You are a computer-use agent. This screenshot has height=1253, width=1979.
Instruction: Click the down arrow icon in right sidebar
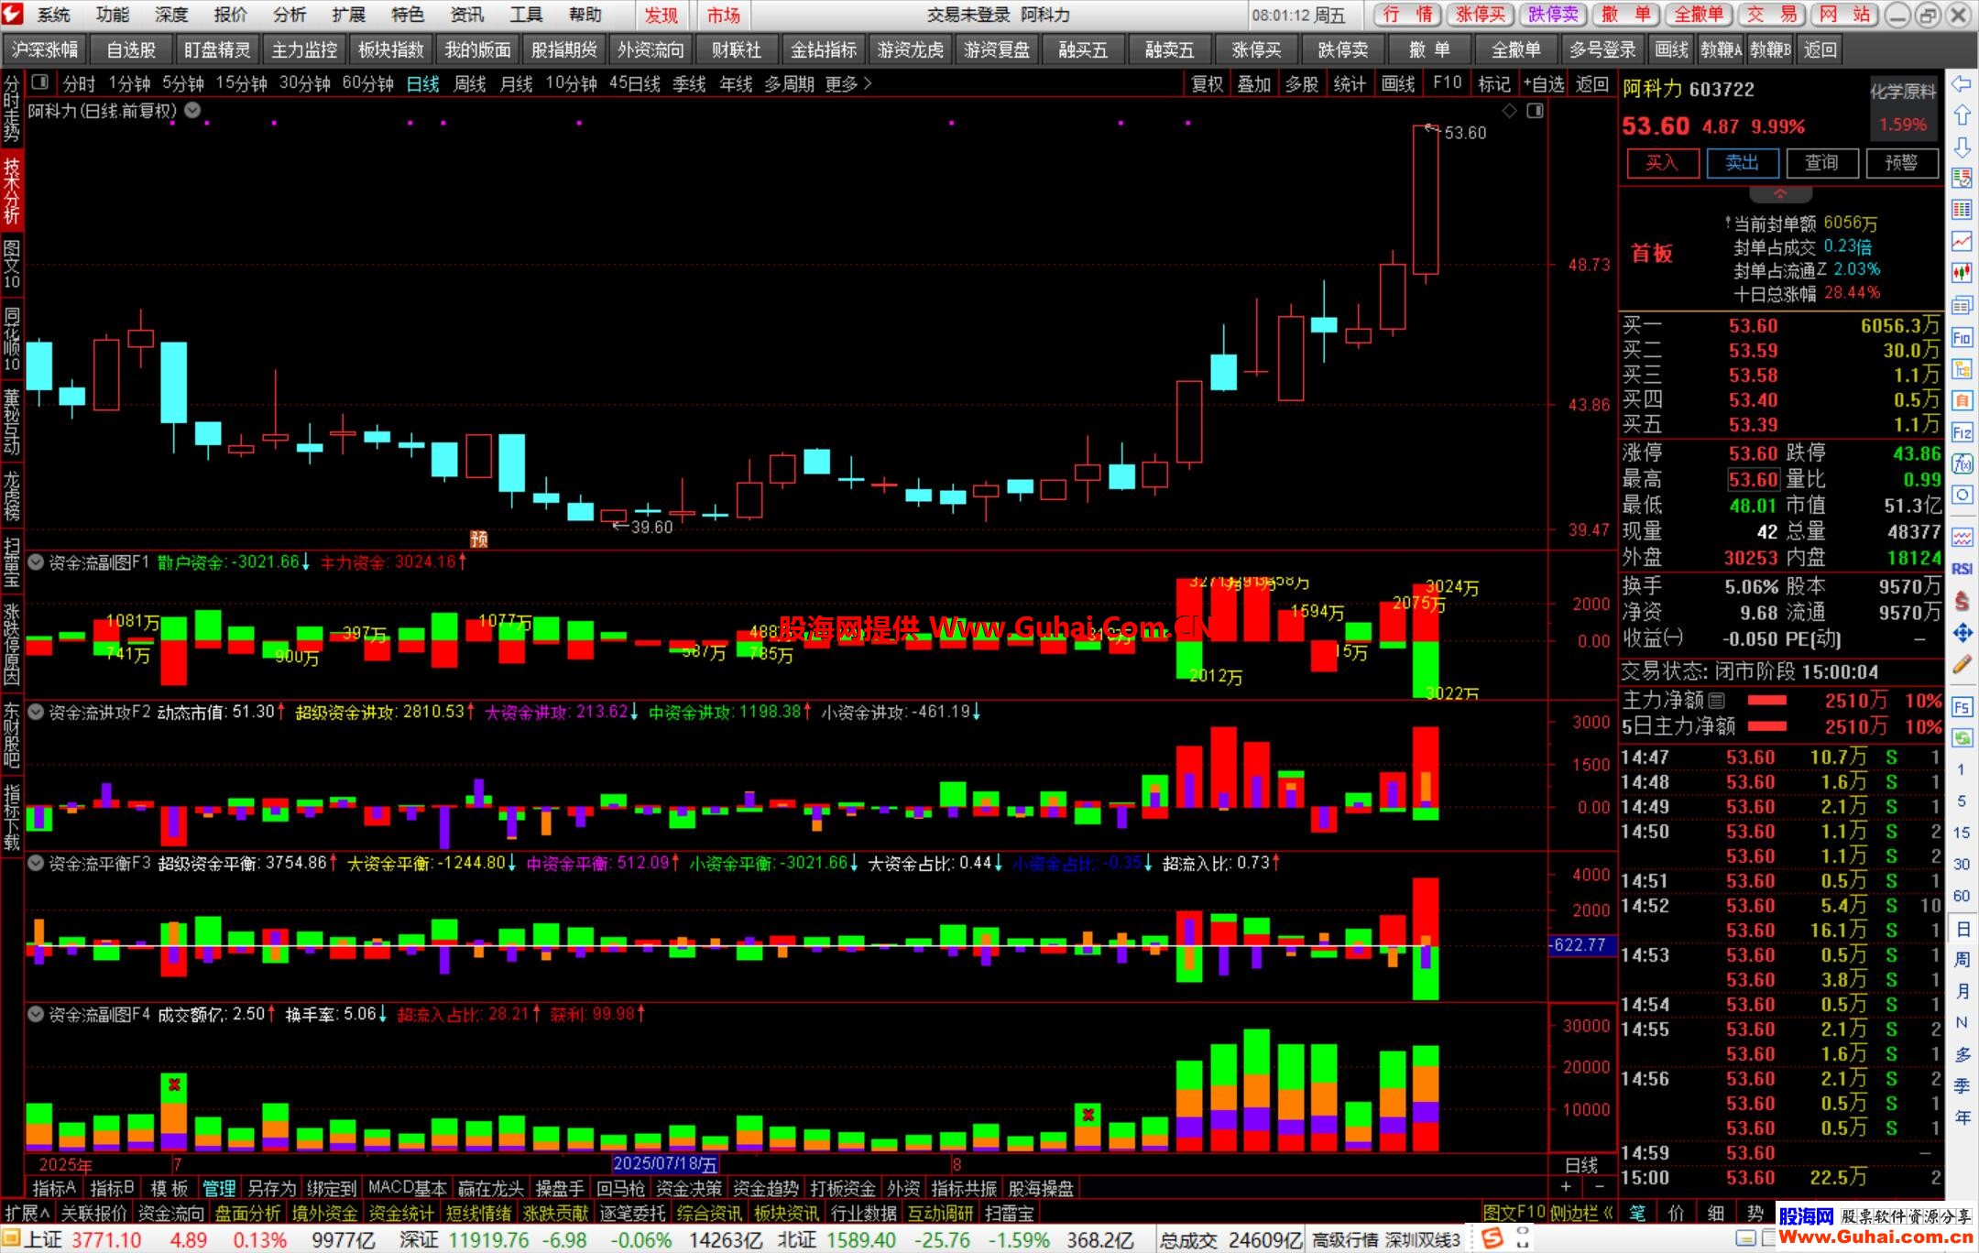[x=1962, y=147]
